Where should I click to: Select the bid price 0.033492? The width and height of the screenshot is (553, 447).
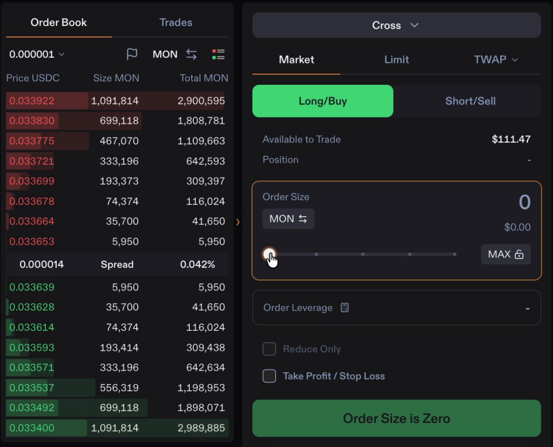coord(32,408)
